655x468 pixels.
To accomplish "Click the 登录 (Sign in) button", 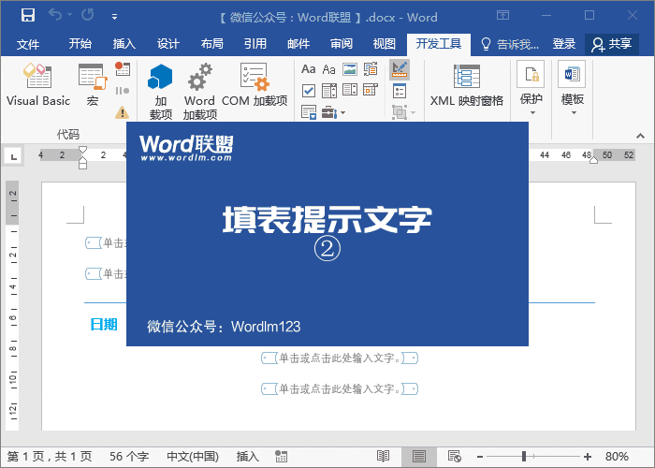I will [564, 43].
